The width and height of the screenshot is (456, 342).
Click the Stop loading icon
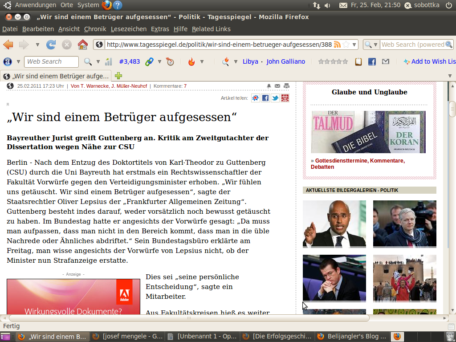67,45
